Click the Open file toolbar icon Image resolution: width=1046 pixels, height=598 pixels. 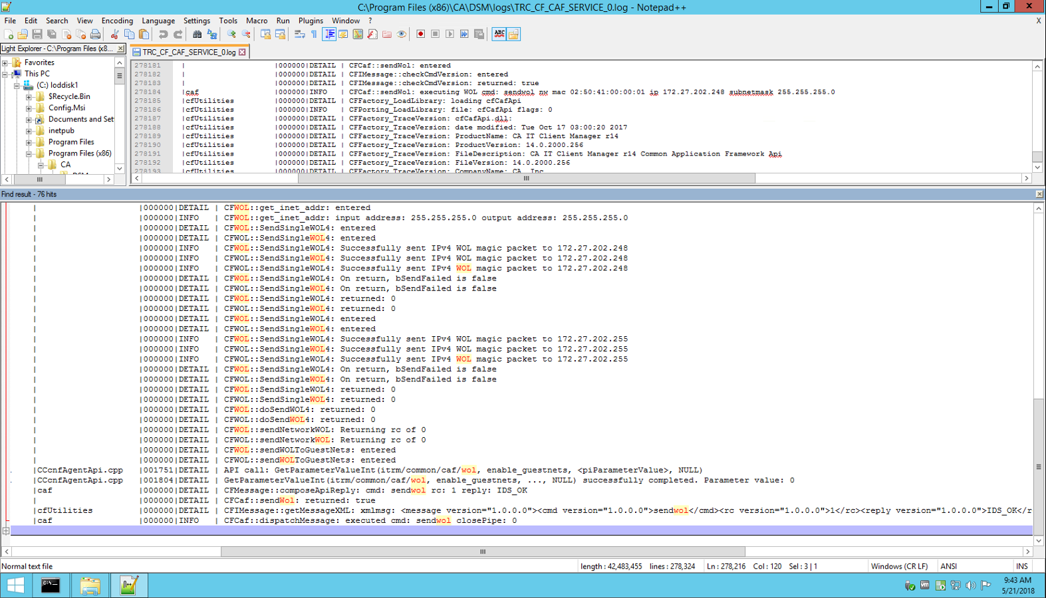pyautogui.click(x=23, y=34)
